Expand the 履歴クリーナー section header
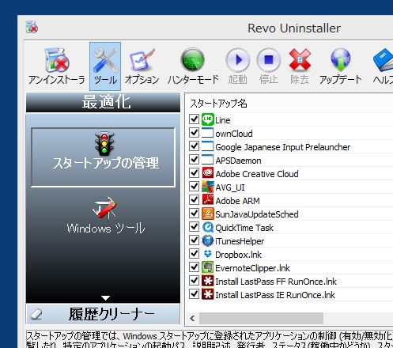The width and height of the screenshot is (393, 348). (103, 314)
